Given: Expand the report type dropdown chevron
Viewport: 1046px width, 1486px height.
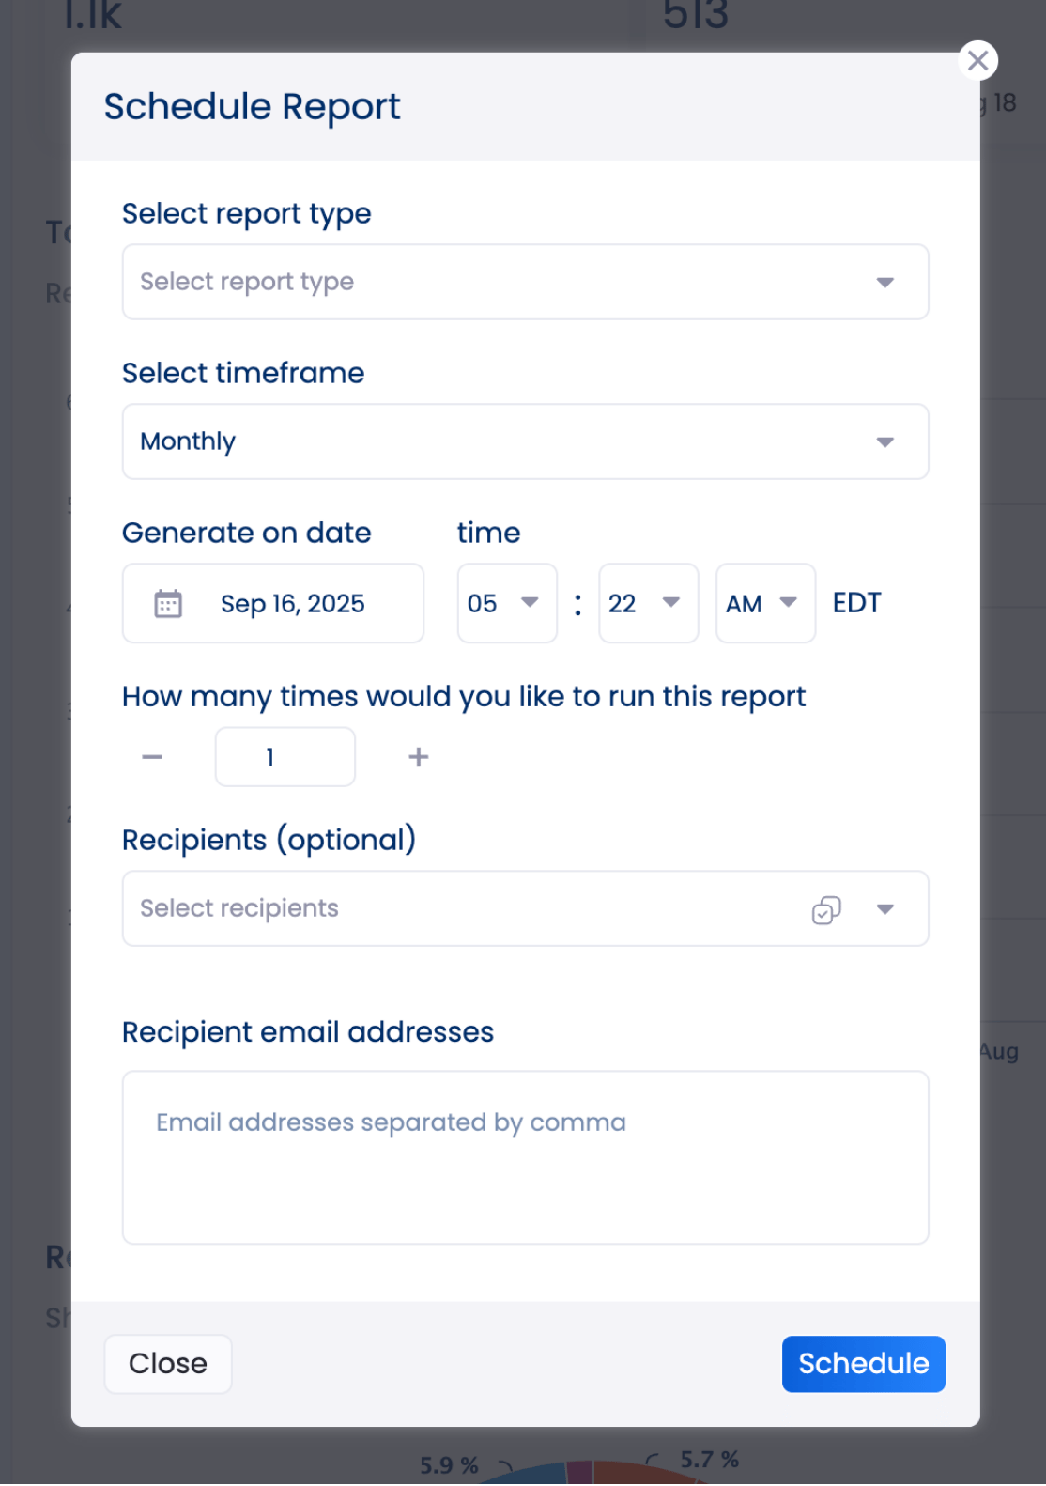Looking at the screenshot, I should [x=884, y=282].
